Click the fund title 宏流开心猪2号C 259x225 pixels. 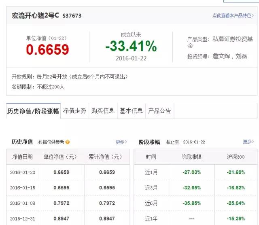pyautogui.click(x=35, y=15)
